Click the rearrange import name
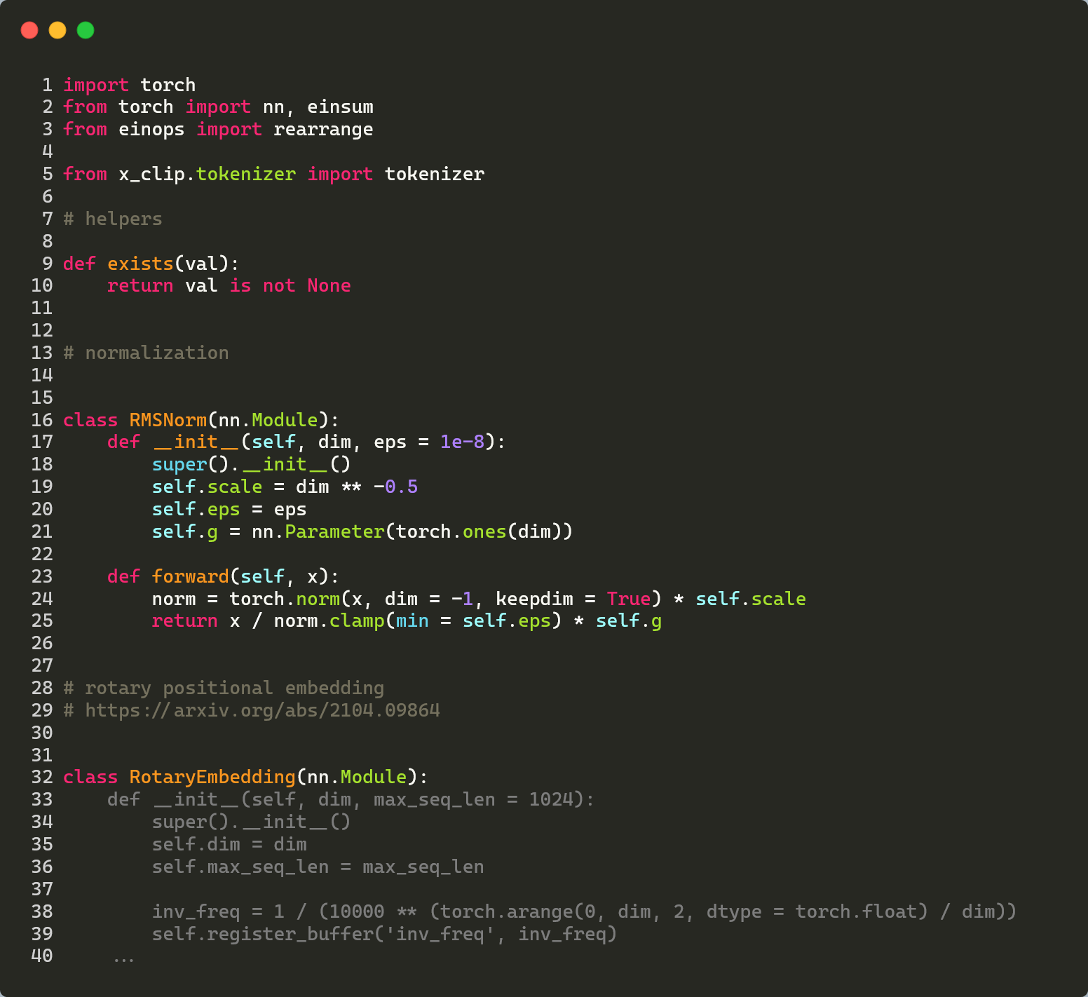Image resolution: width=1088 pixels, height=997 pixels. tap(322, 129)
